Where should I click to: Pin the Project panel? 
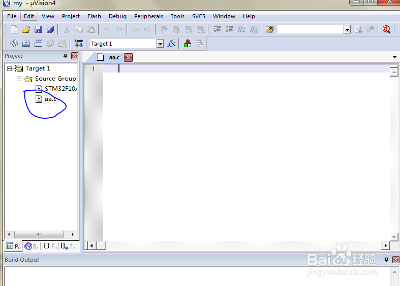(65, 56)
